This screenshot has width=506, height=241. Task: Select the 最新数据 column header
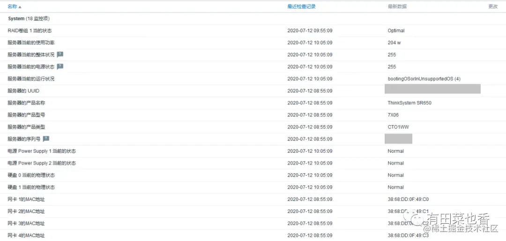tap(397, 7)
